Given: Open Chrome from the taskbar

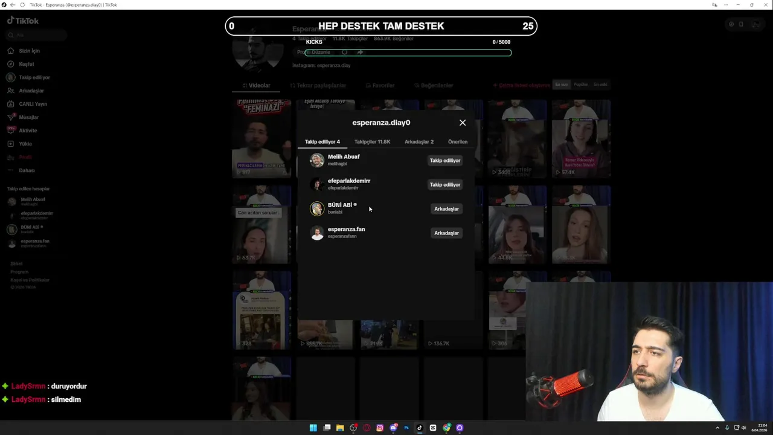Looking at the screenshot, I should point(446,428).
